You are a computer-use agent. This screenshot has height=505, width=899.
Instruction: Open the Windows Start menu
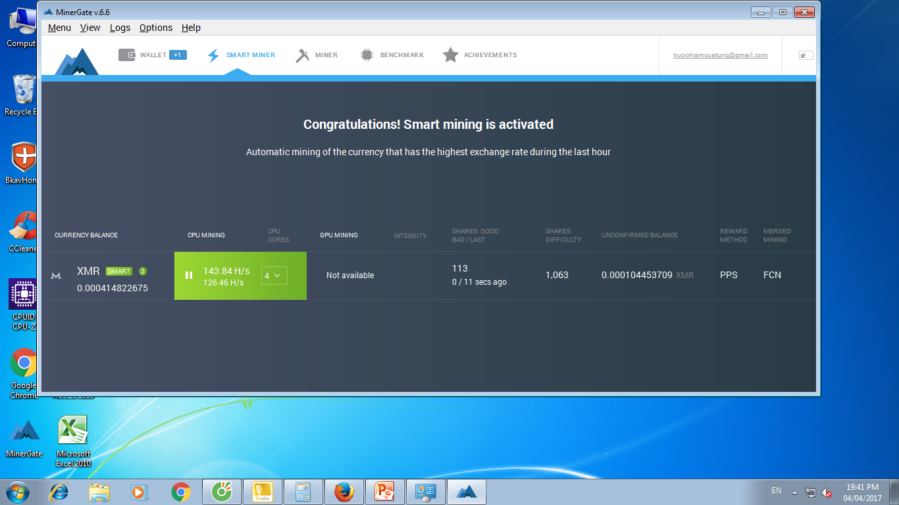pos(17,491)
